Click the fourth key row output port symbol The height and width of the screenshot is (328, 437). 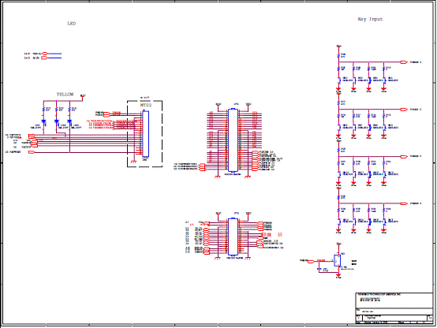pos(404,203)
